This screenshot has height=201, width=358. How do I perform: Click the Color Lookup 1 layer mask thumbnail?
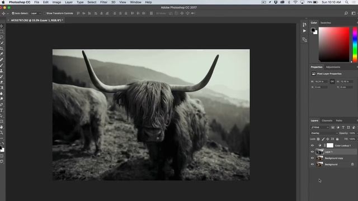coord(330,145)
